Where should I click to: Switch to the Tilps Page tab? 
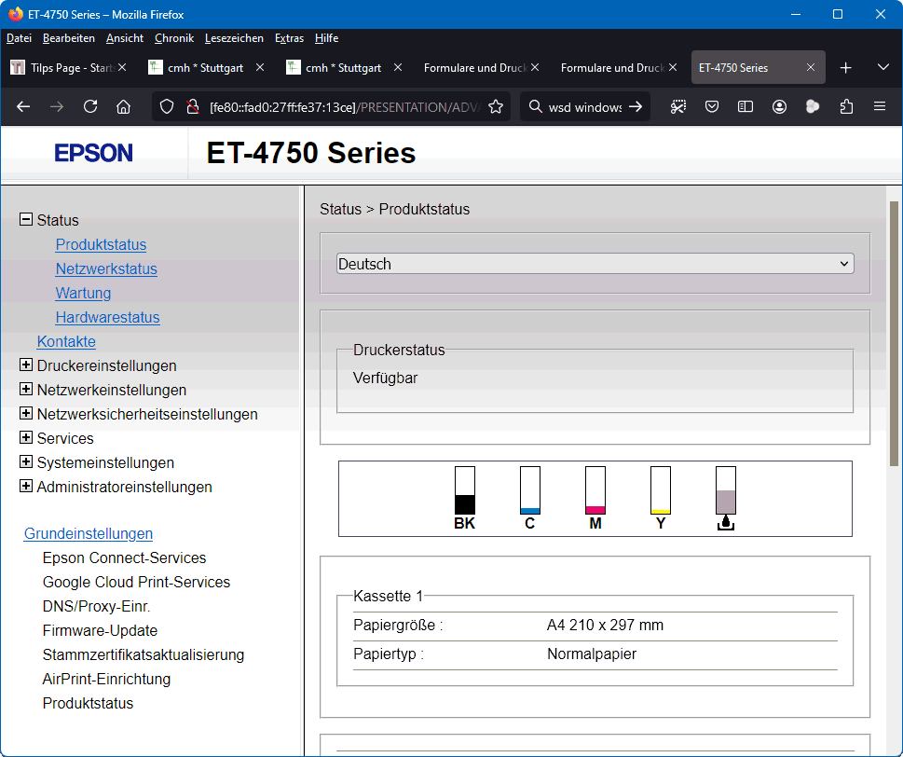click(x=63, y=68)
